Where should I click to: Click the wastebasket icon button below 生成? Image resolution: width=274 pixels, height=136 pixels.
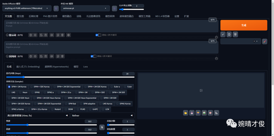coord(235,35)
